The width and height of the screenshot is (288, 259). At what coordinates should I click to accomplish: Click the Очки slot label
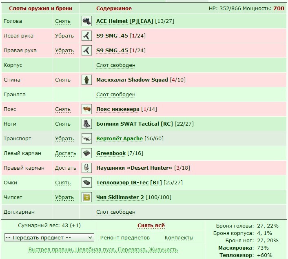pyautogui.click(x=10, y=183)
